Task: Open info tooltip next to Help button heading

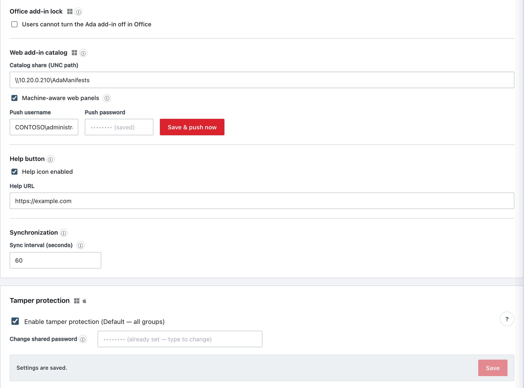Action: tap(50, 159)
